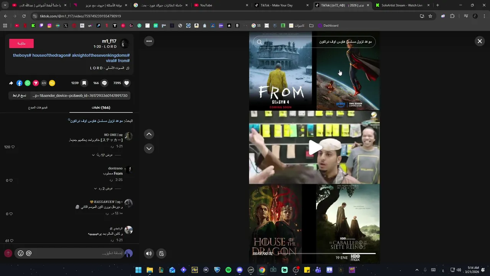
Task: Like NO ONE | dz's comment with 120 likes
Action: [x=13, y=147]
